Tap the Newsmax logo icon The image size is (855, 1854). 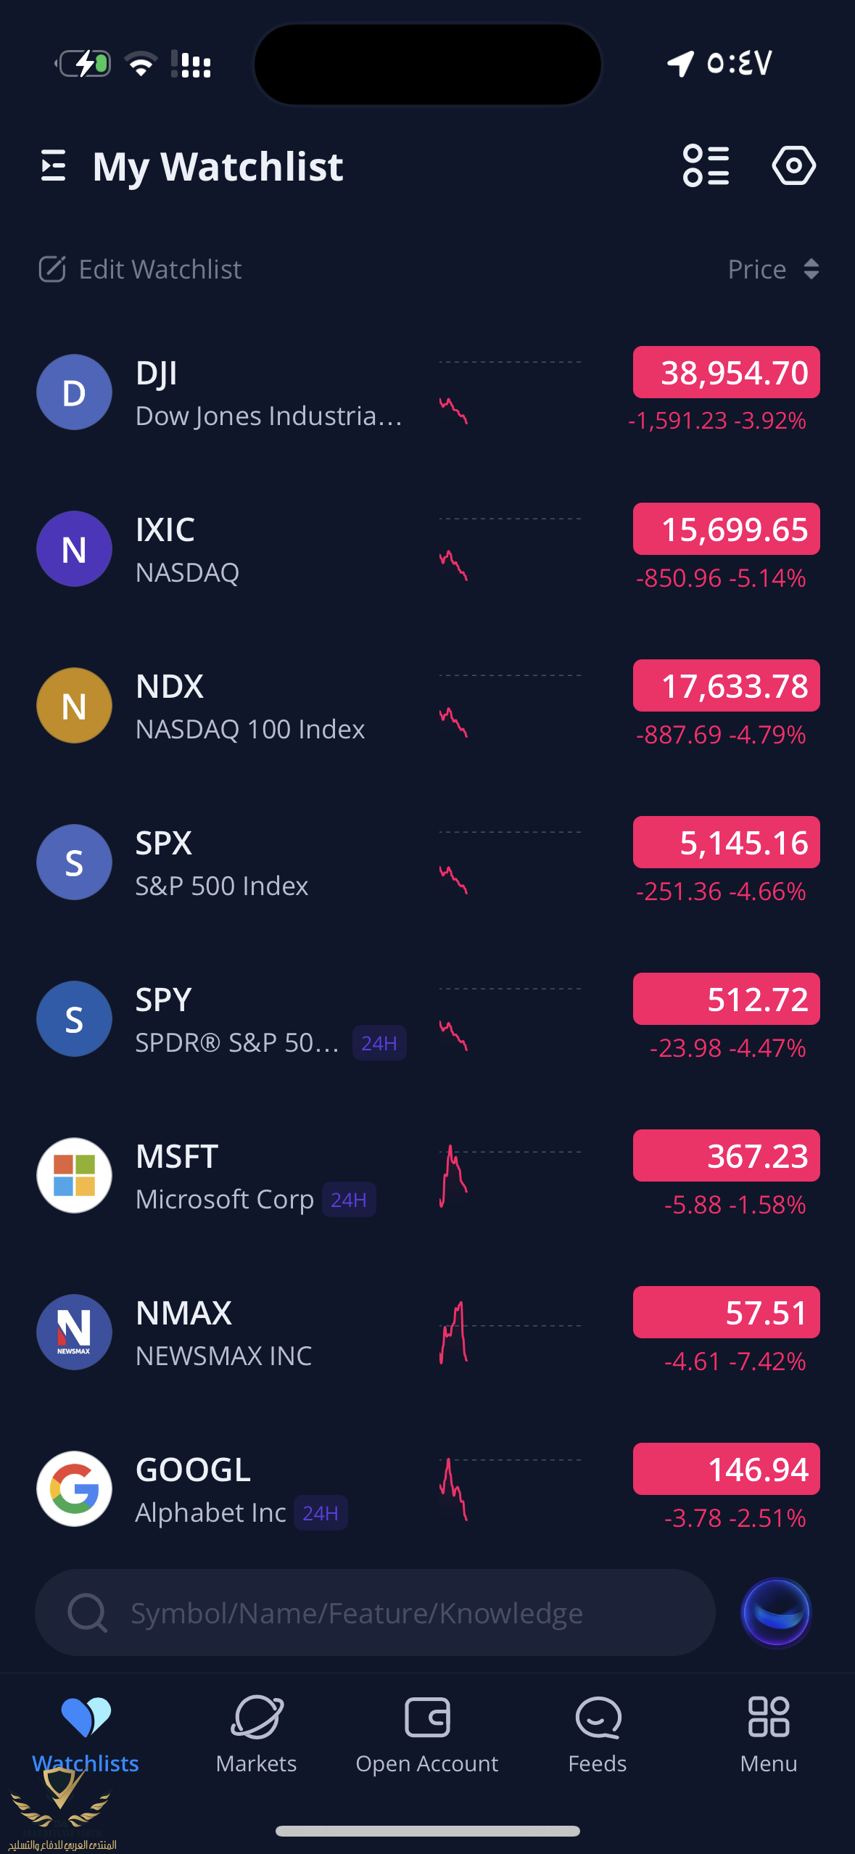(74, 1332)
